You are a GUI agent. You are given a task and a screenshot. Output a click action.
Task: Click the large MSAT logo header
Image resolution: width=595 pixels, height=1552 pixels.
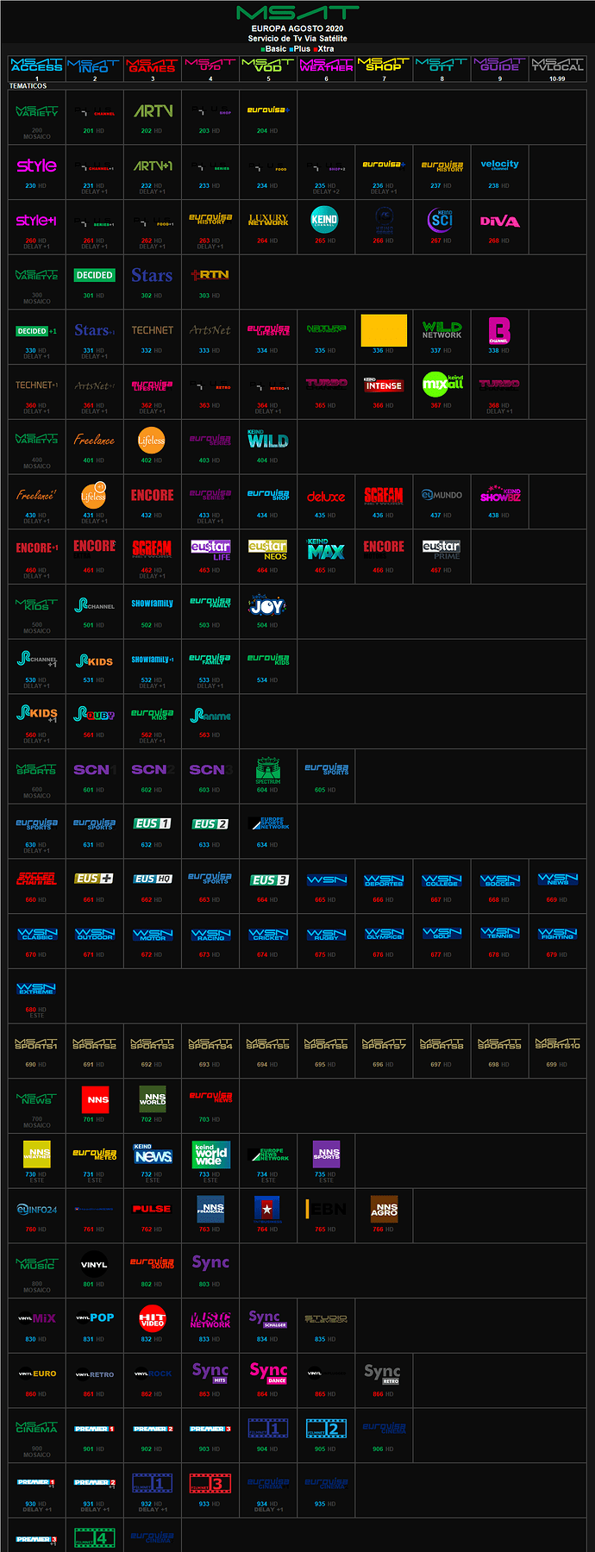[x=297, y=13]
